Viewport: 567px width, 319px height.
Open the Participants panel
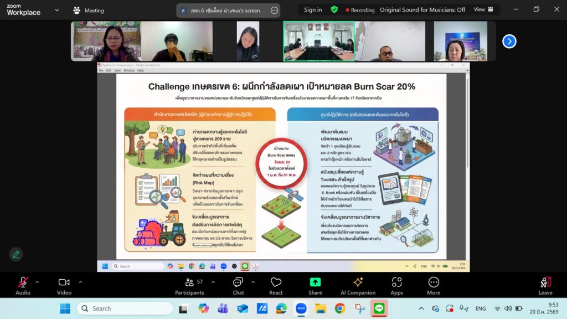coord(189,283)
